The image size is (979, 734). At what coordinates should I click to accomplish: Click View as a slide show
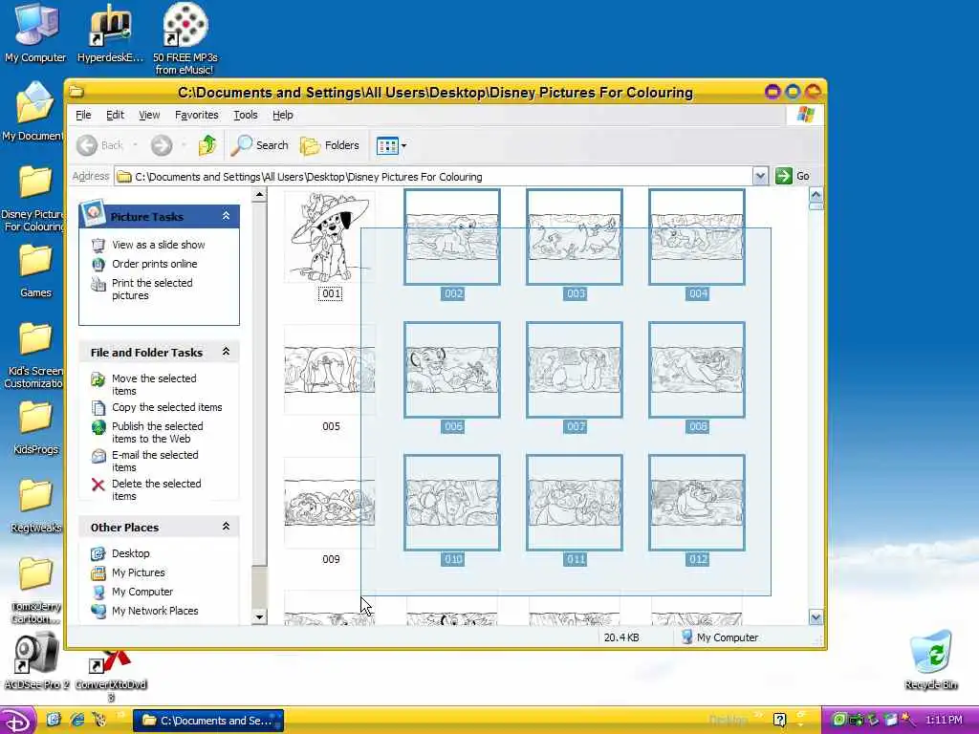(x=159, y=245)
